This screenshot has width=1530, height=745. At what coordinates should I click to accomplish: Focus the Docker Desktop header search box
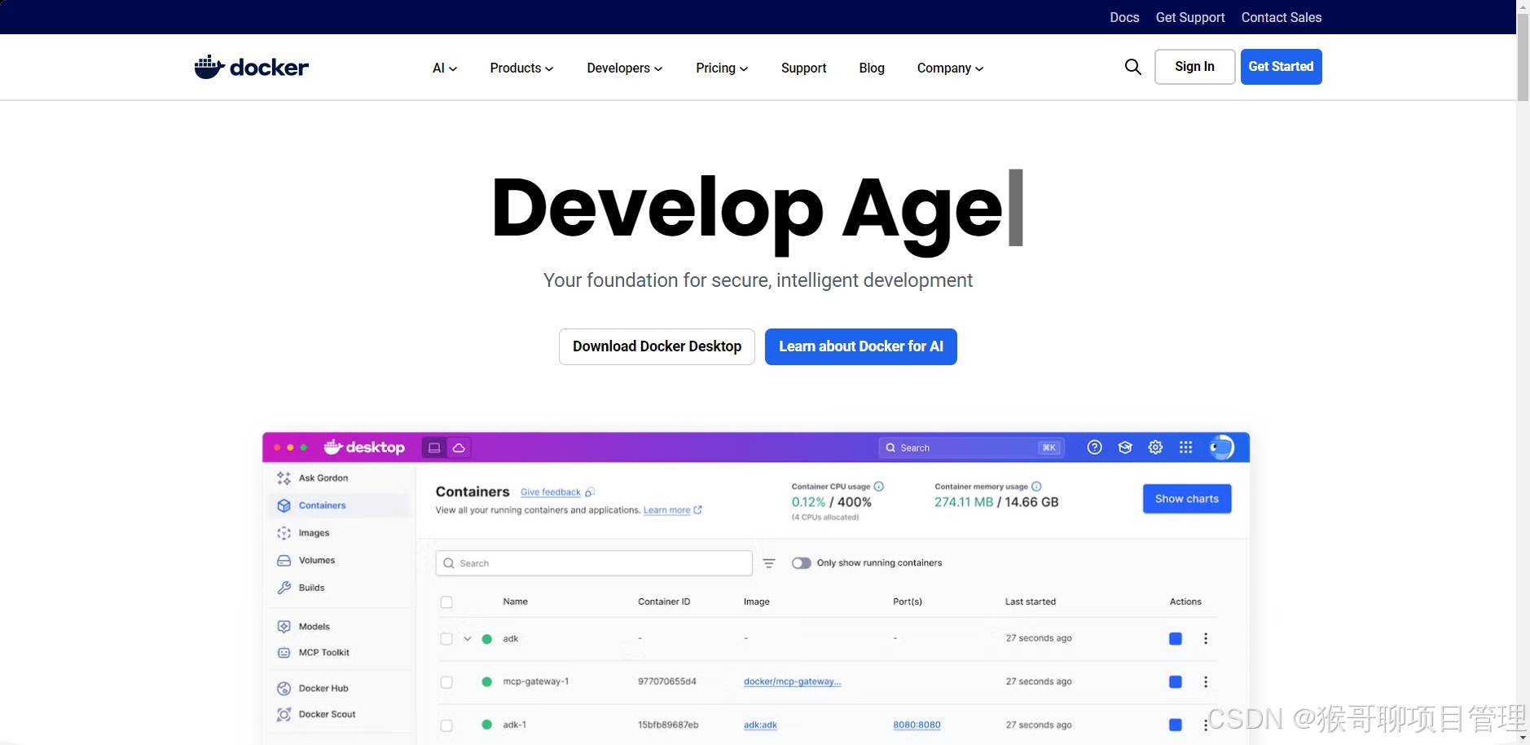(970, 447)
